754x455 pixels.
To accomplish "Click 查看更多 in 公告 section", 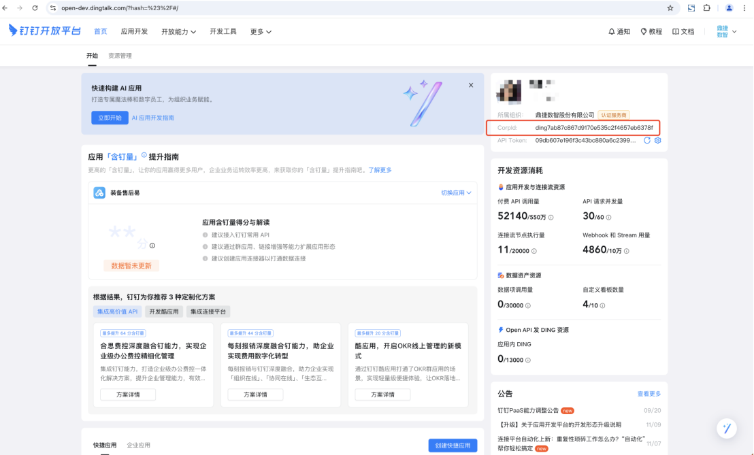I will tap(649, 394).
